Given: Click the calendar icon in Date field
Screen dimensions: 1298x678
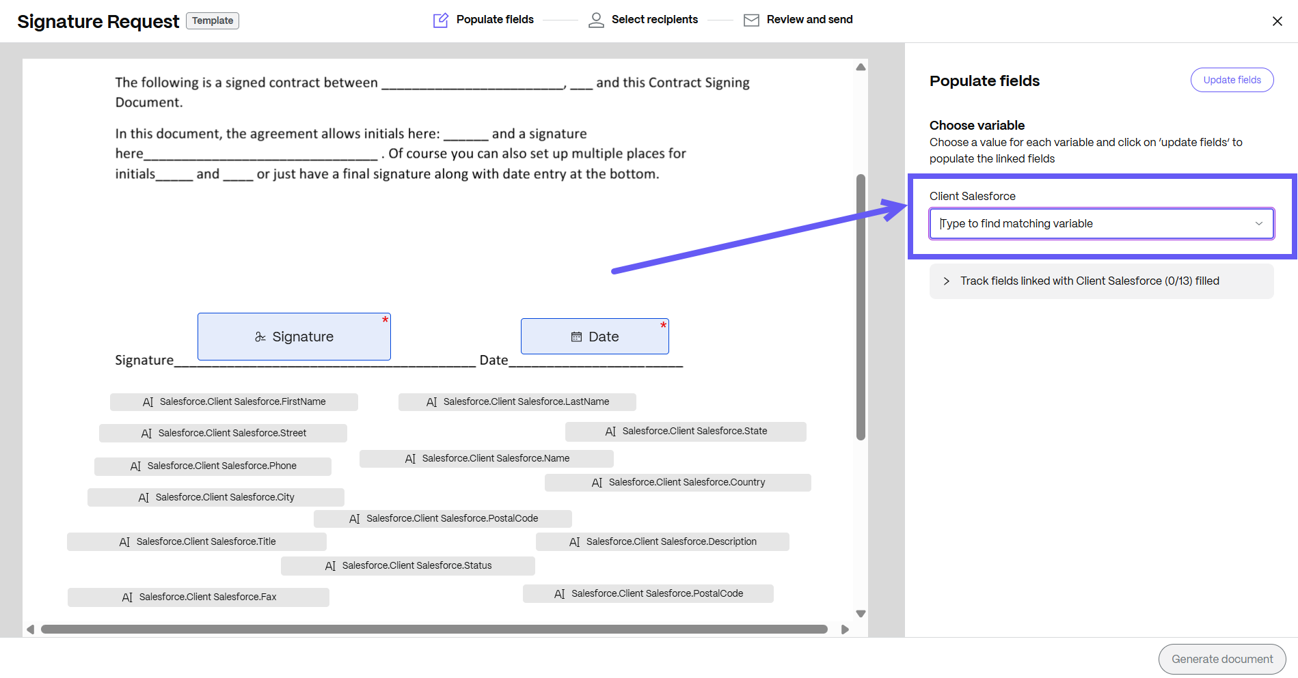Looking at the screenshot, I should coord(577,337).
